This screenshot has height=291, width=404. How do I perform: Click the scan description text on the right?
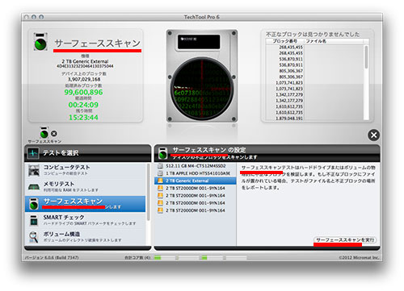click(308, 177)
